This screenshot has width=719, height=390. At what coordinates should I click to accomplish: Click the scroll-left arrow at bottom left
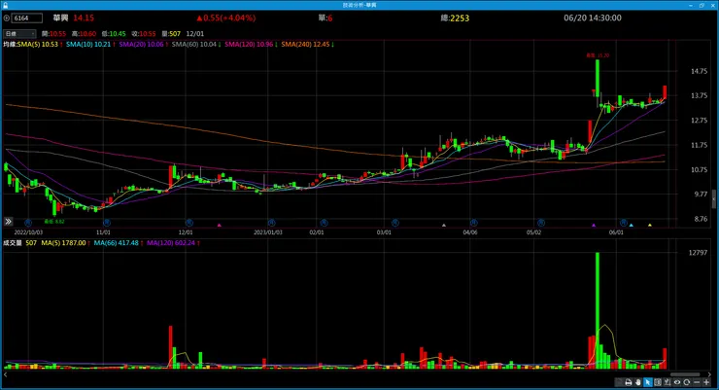coord(6,374)
